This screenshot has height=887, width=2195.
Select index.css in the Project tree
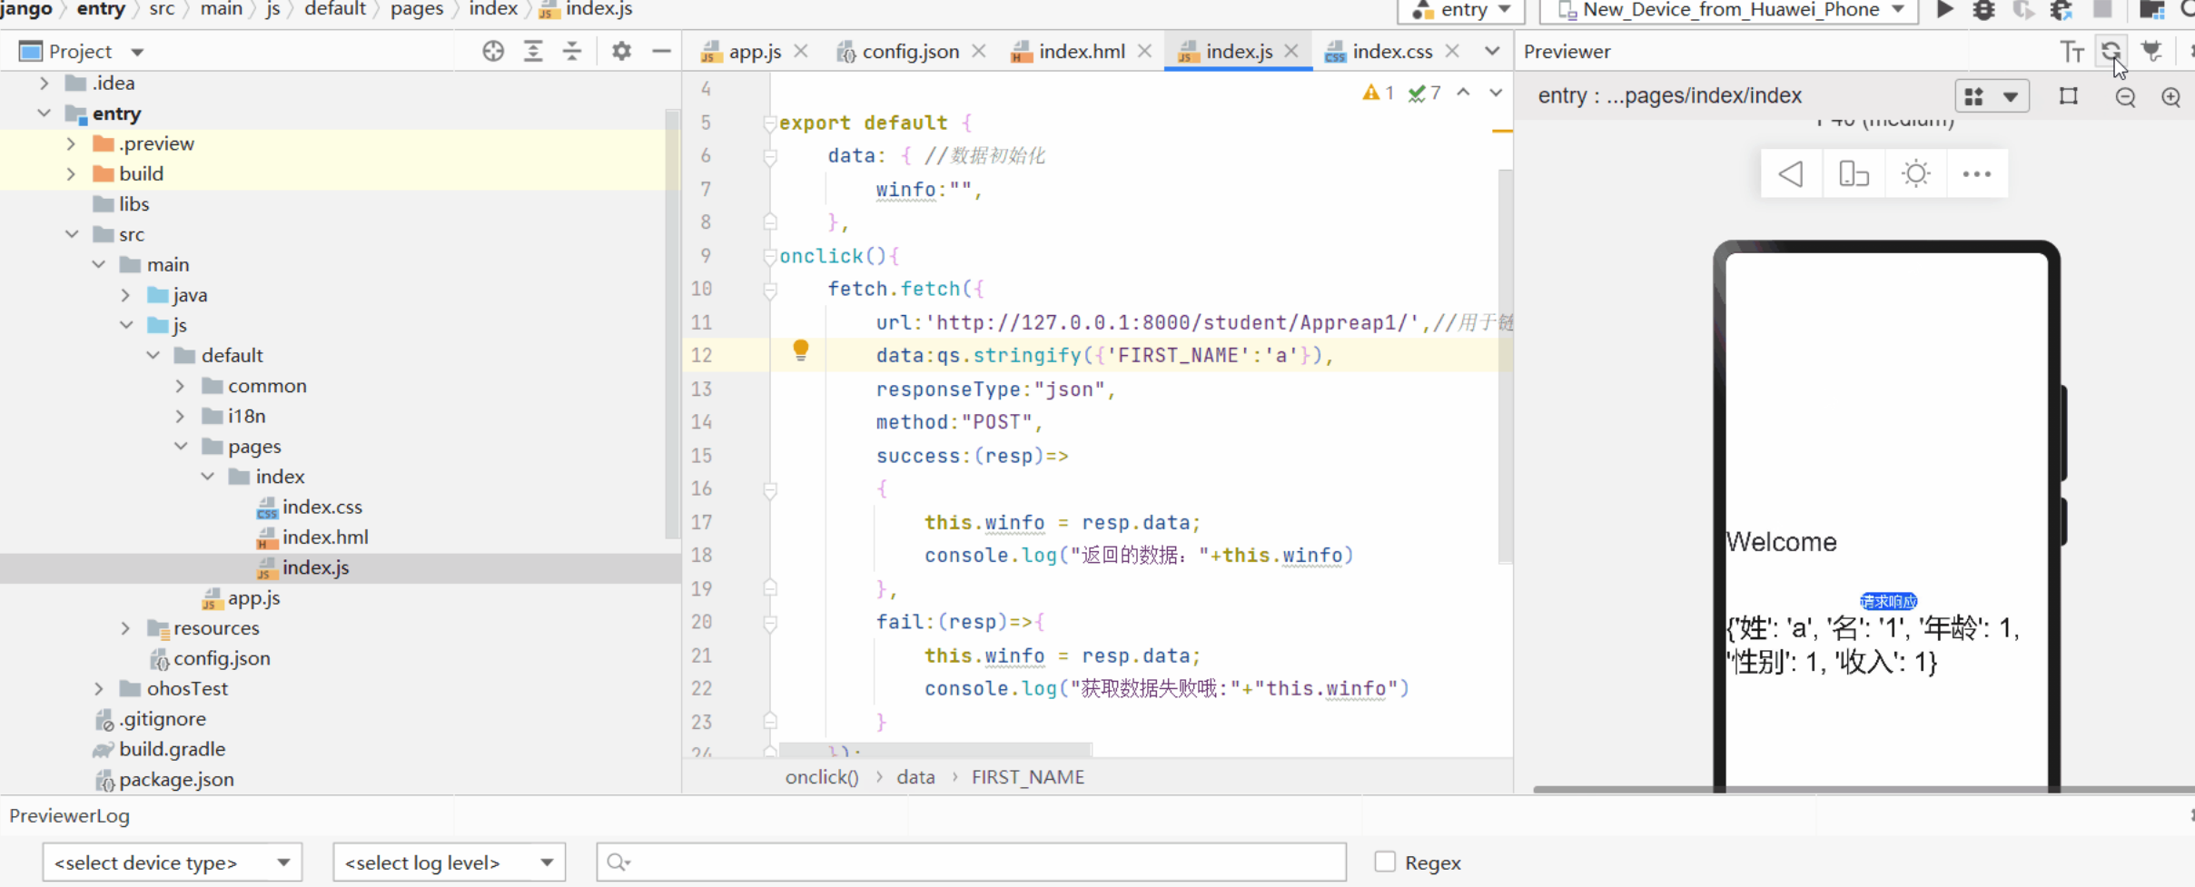click(x=322, y=507)
